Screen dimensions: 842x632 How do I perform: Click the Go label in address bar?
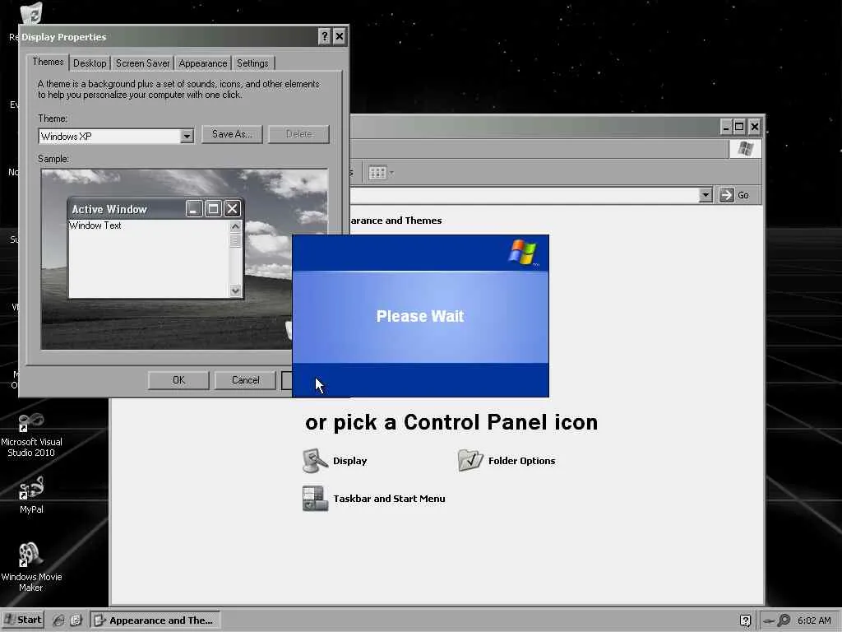coord(743,195)
